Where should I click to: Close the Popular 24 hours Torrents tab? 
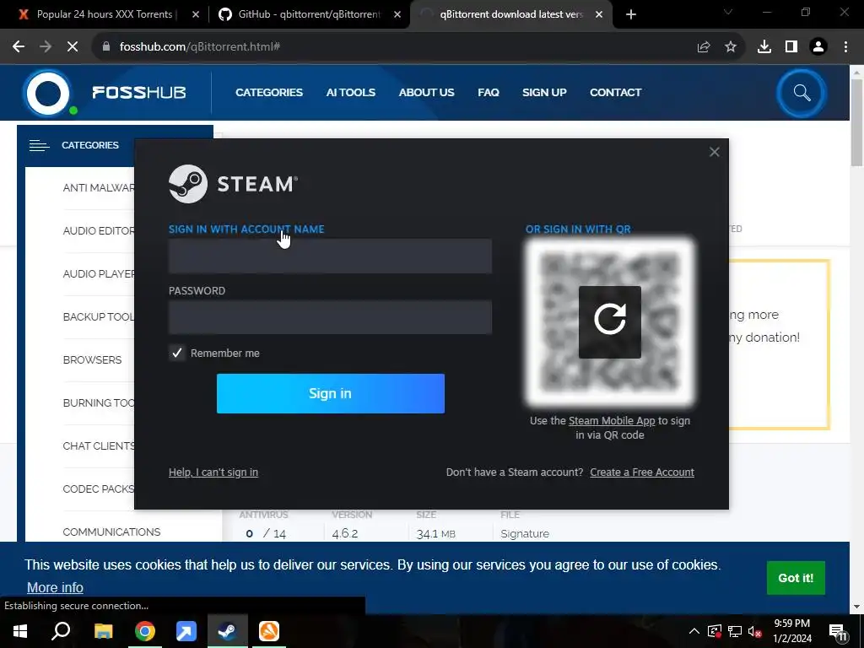(195, 14)
